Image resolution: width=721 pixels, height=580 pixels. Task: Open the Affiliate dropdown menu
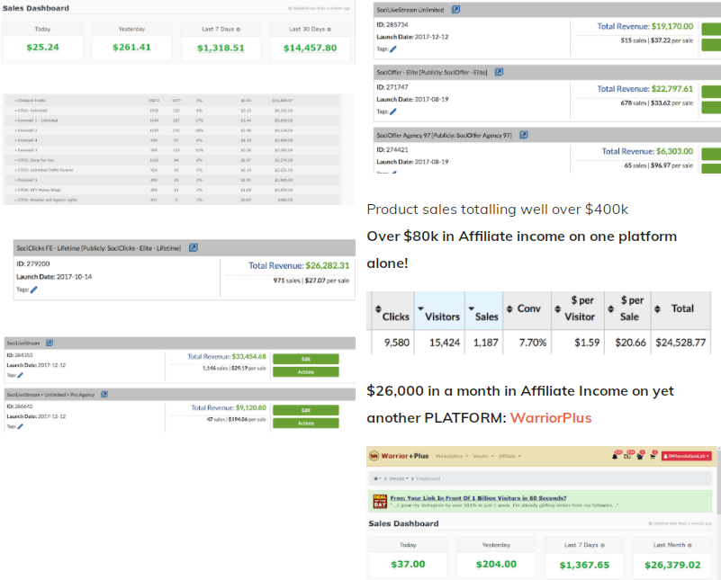509,456
